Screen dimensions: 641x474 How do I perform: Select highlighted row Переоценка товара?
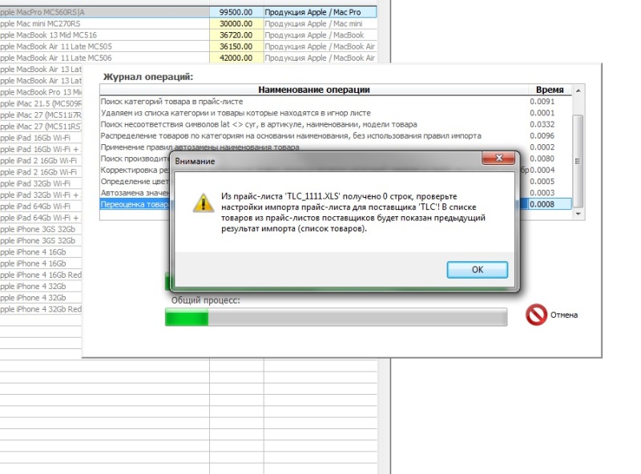135,204
